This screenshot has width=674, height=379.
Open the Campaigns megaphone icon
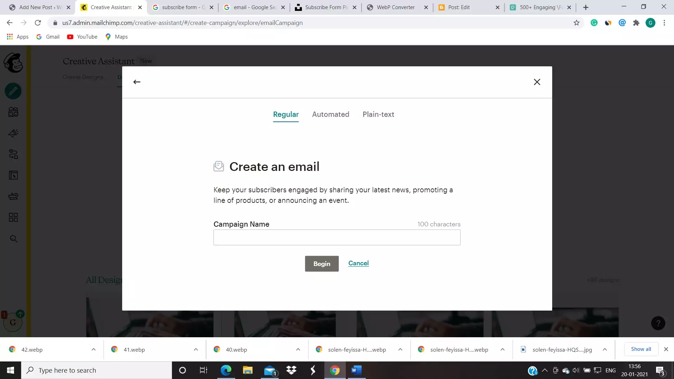coord(13,133)
